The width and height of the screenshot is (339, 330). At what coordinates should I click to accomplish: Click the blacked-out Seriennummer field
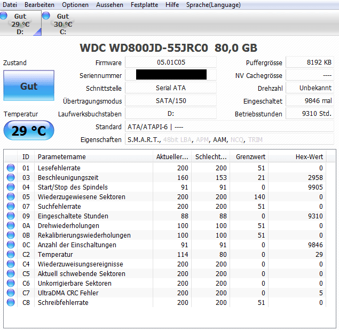click(171, 75)
